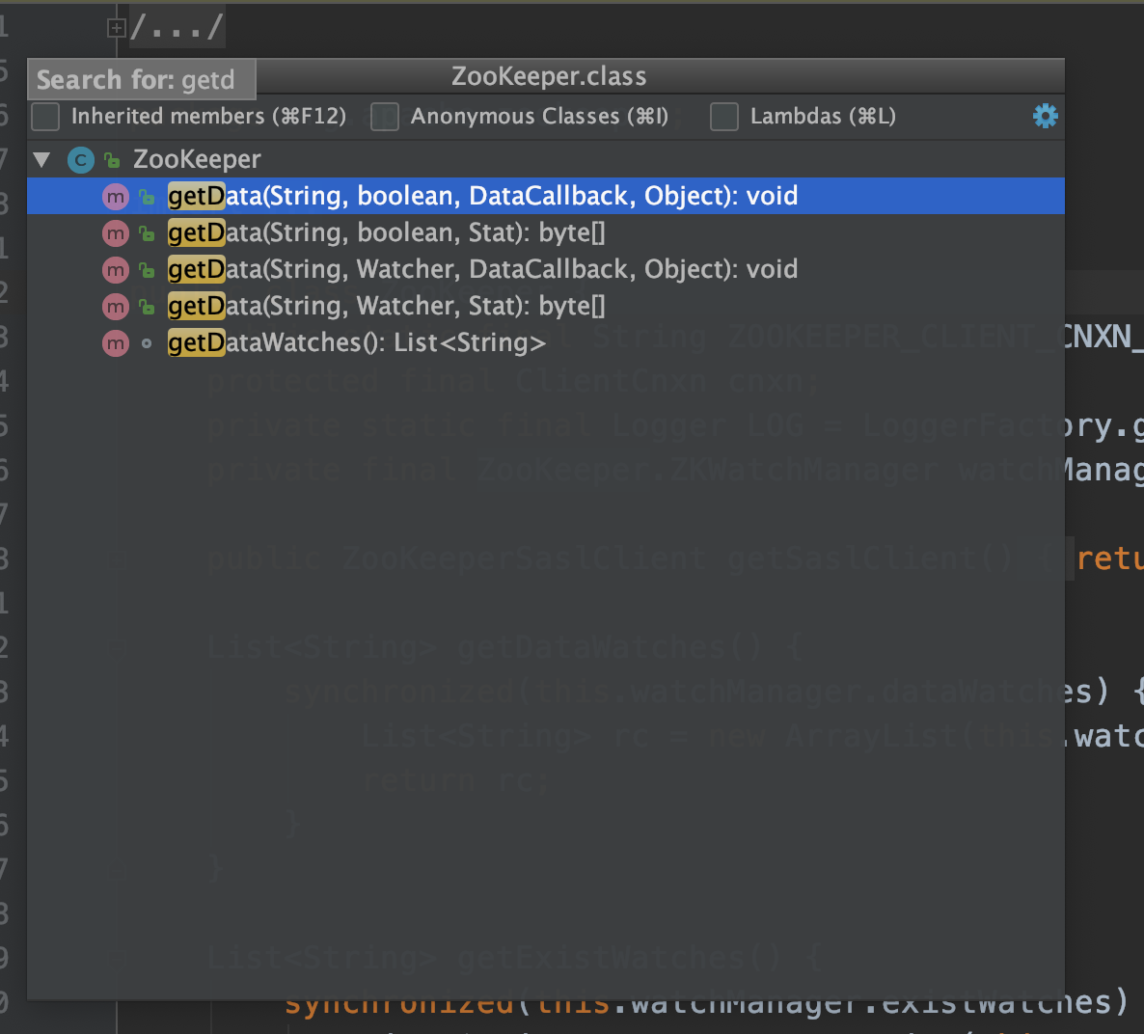Click public lock icon beside ZooKeeper class

[x=112, y=160]
